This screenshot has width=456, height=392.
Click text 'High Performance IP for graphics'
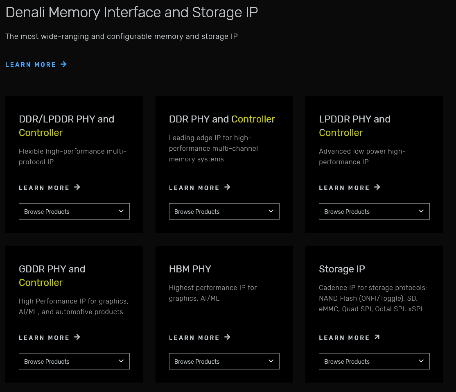(x=74, y=301)
